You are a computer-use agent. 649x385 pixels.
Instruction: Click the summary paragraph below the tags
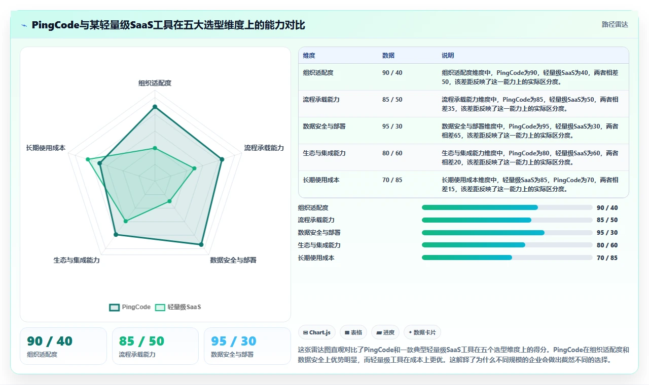pos(463,355)
